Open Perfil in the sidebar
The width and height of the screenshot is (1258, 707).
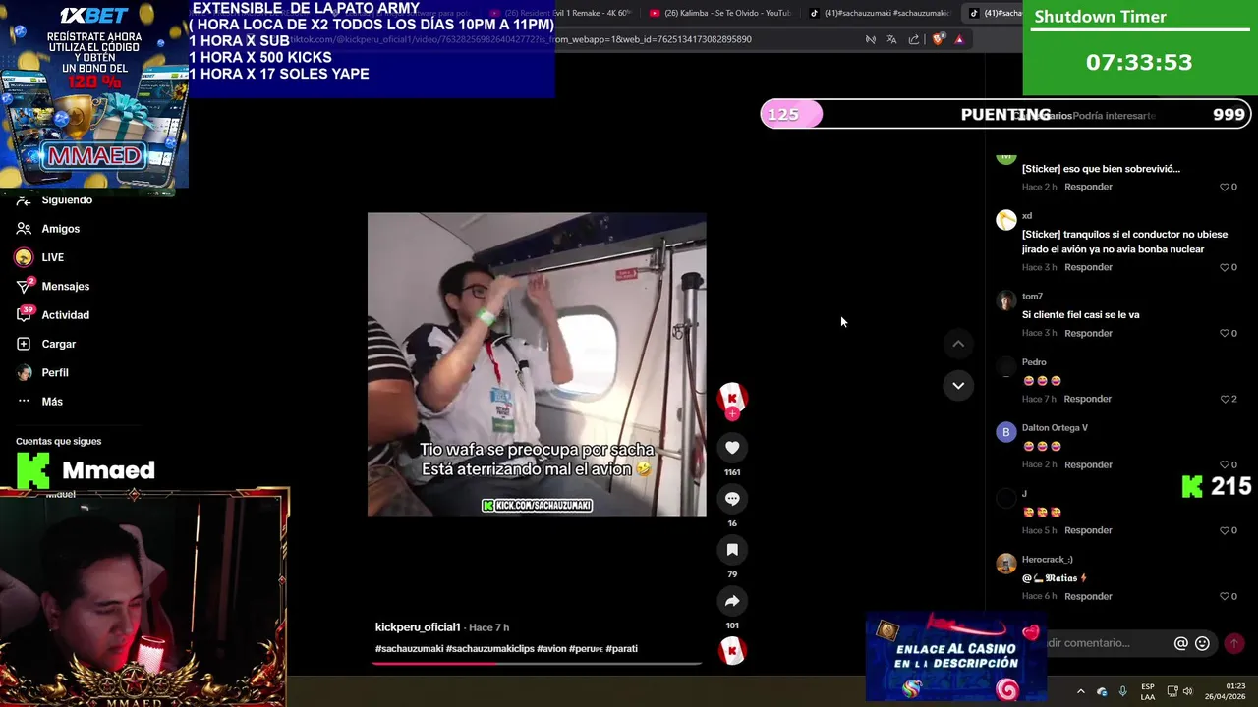[42, 373]
